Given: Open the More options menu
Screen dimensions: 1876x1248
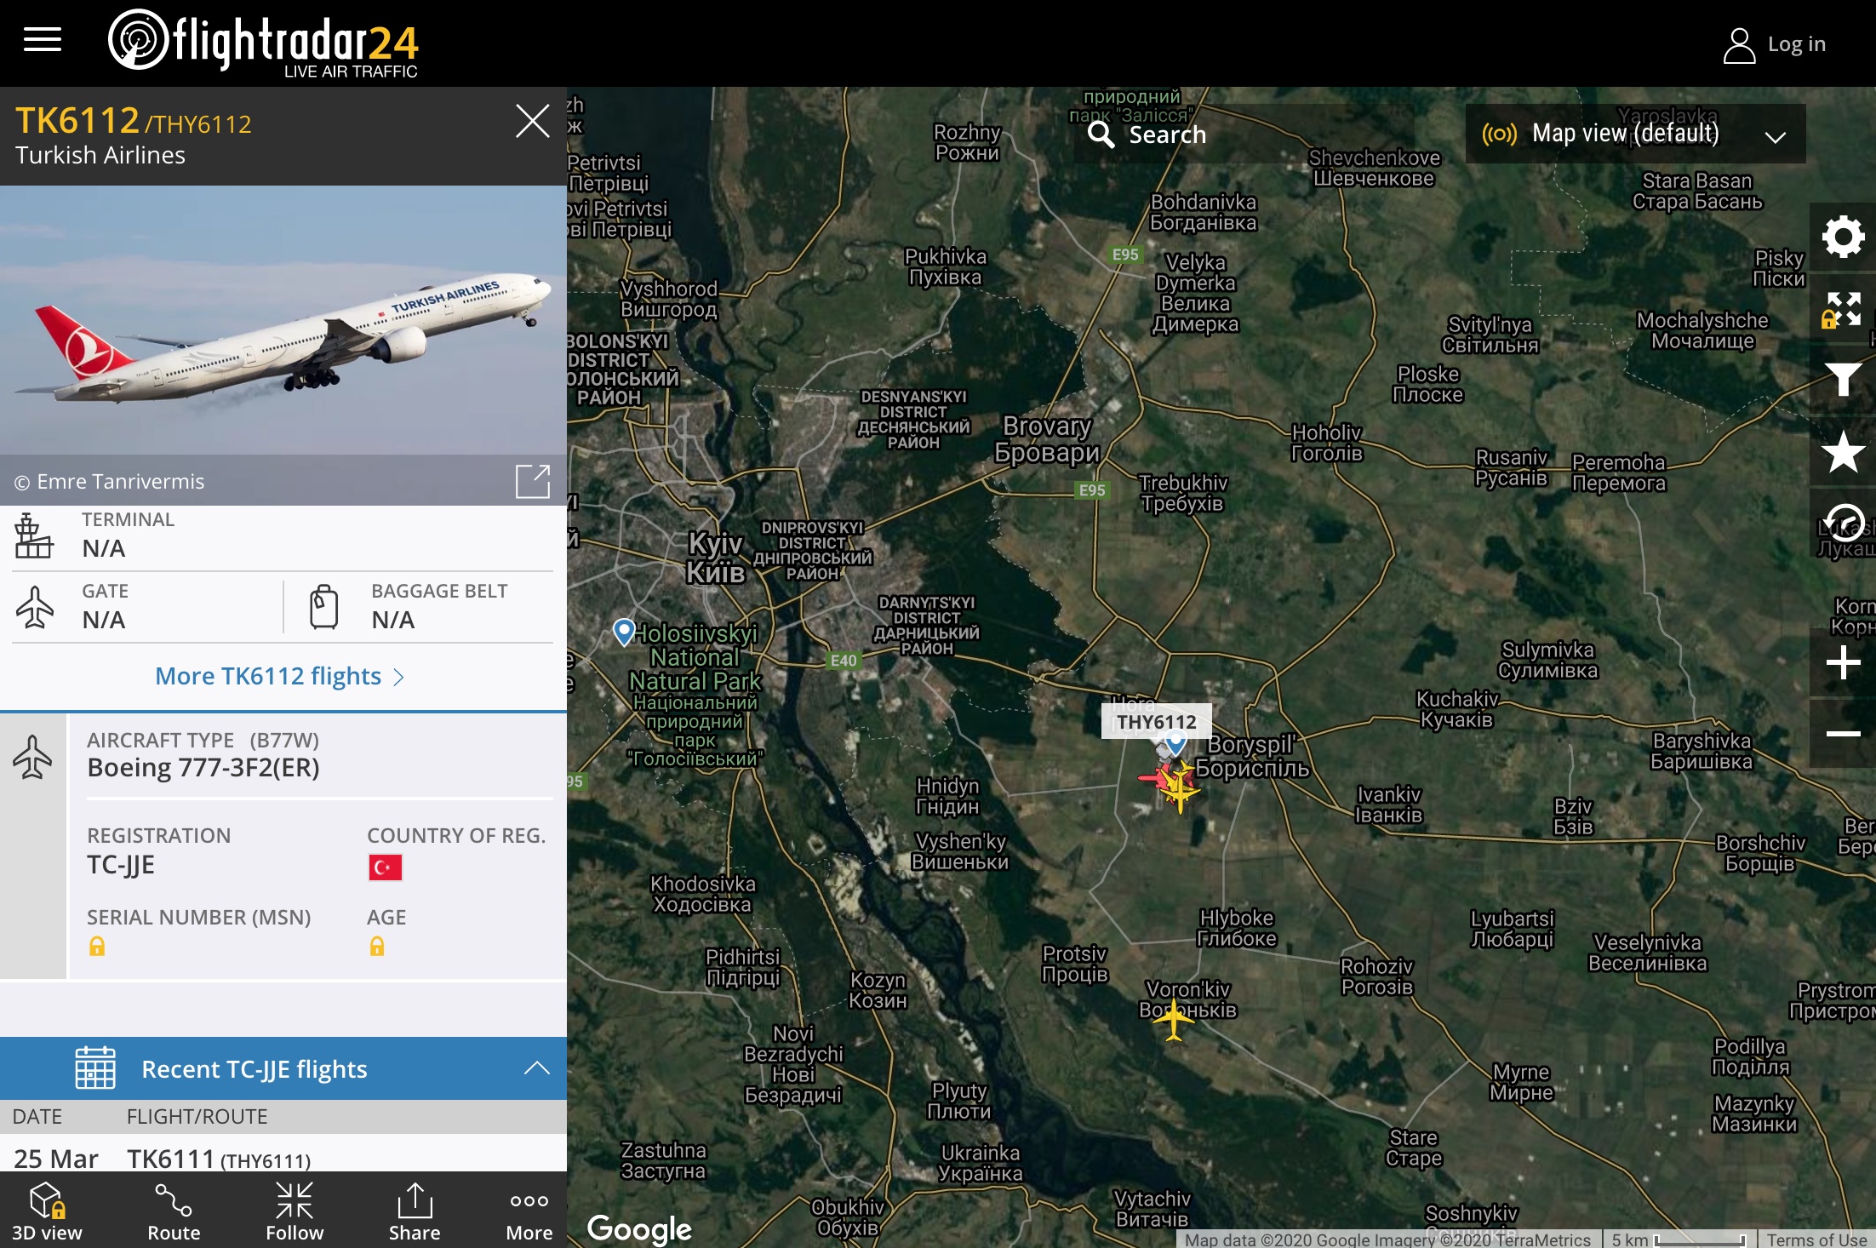Looking at the screenshot, I should click(529, 1211).
